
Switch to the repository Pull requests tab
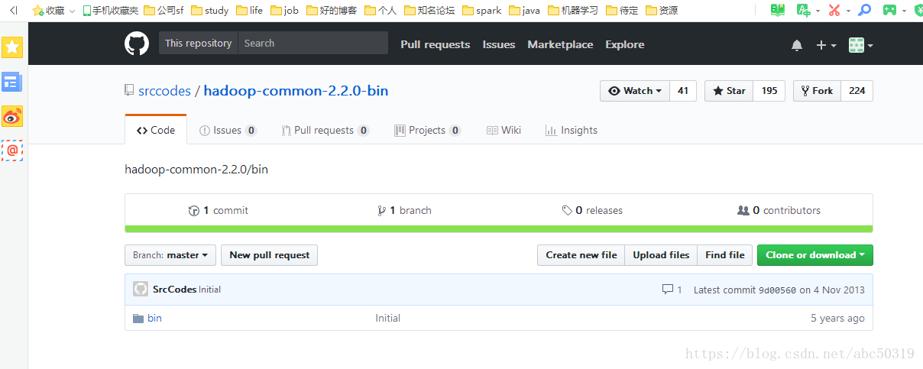coord(325,131)
